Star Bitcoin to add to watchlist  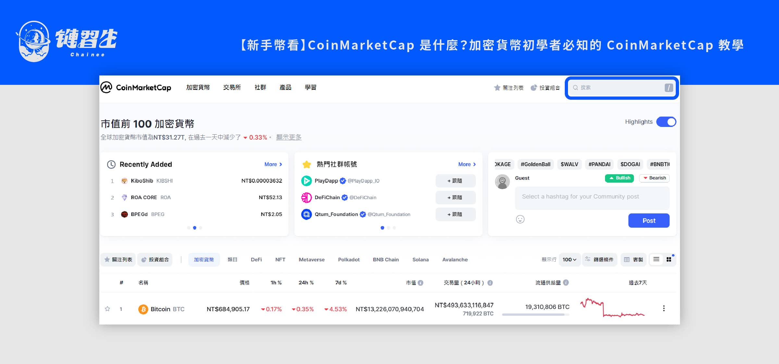click(x=107, y=309)
